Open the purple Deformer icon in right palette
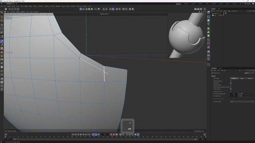Viewport: 255px width, 143px height. coord(208,40)
